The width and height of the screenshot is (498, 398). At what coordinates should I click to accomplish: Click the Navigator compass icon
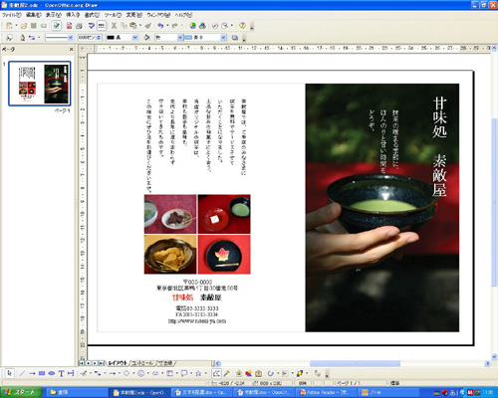pyautogui.click(x=215, y=26)
